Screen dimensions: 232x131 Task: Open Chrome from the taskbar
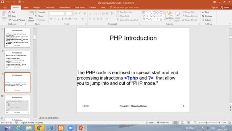(x=40, y=128)
